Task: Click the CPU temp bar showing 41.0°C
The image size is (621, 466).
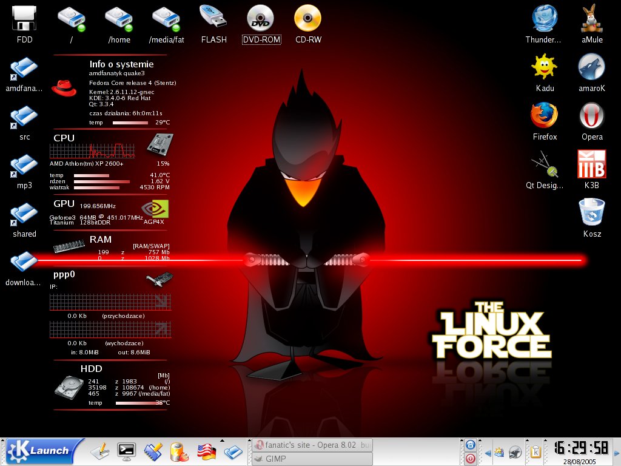Action: pos(92,175)
